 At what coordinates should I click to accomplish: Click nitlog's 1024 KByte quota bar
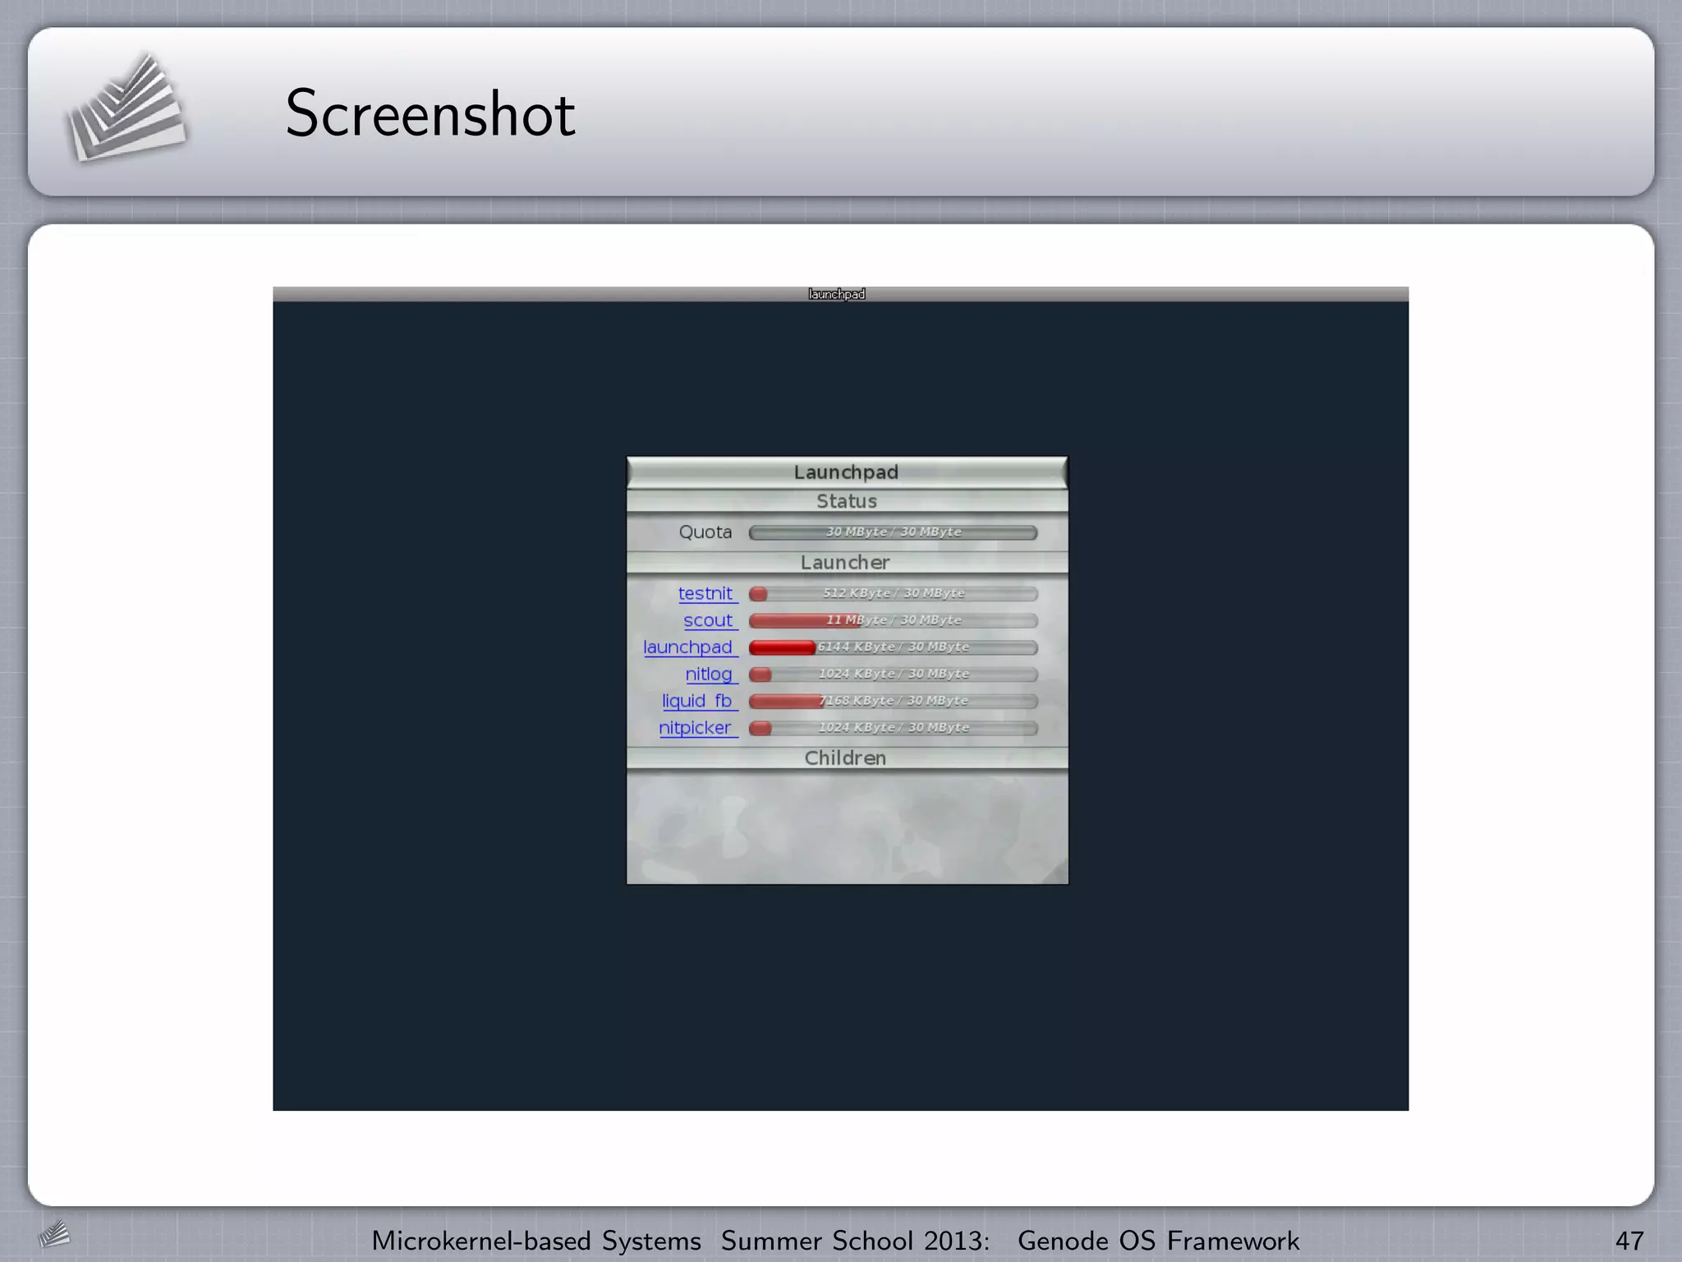click(893, 674)
